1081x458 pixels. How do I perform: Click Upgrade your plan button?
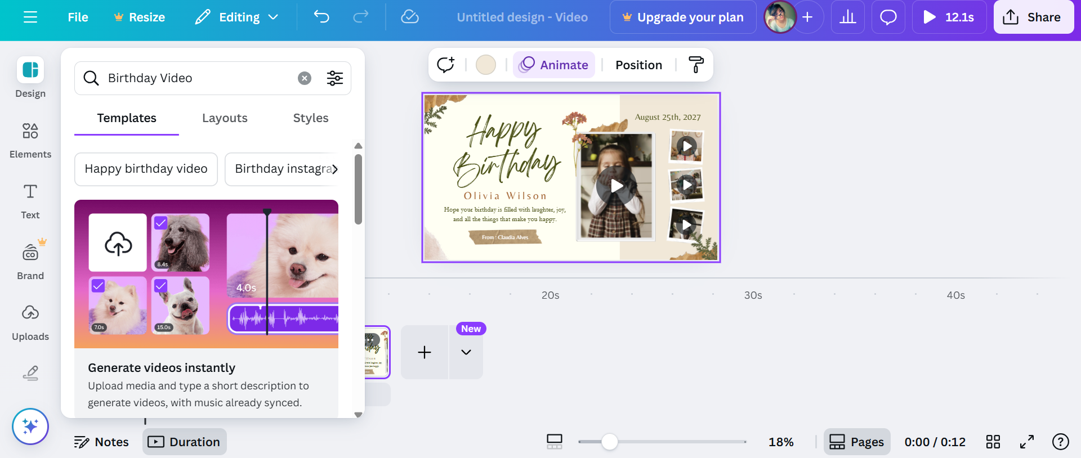click(x=683, y=17)
